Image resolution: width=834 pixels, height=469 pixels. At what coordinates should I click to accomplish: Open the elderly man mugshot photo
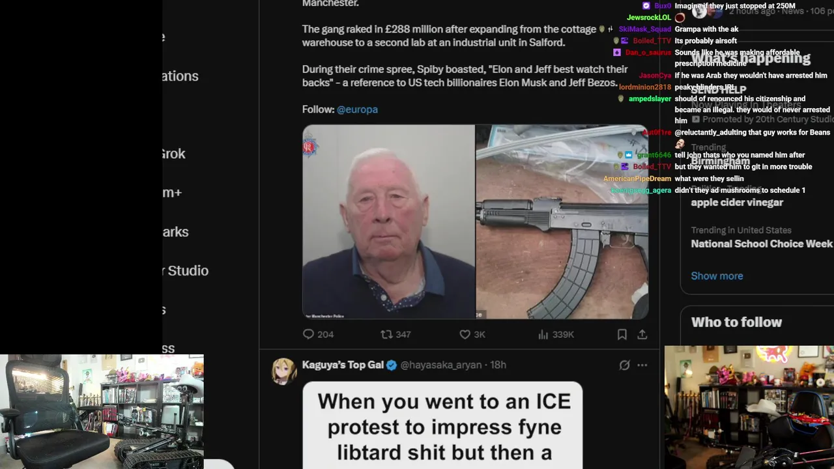(389, 221)
